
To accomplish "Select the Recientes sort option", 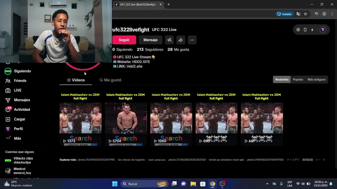I will 282,80.
